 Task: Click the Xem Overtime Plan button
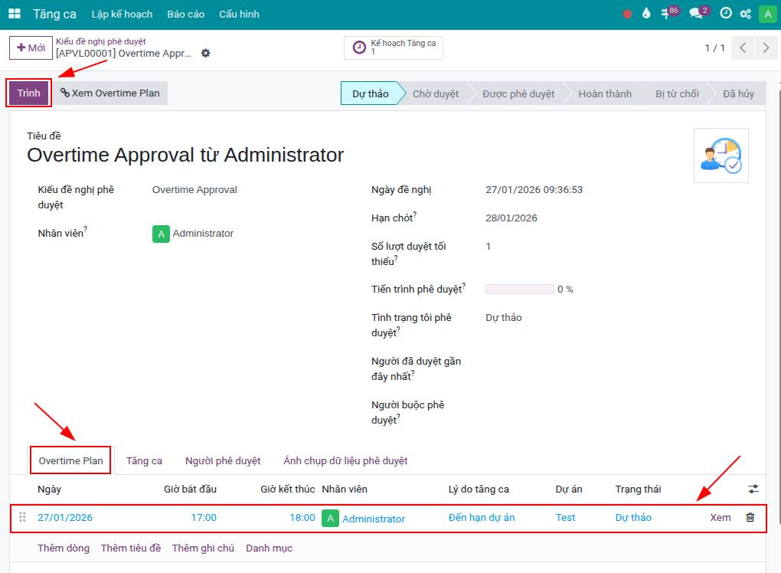click(110, 93)
